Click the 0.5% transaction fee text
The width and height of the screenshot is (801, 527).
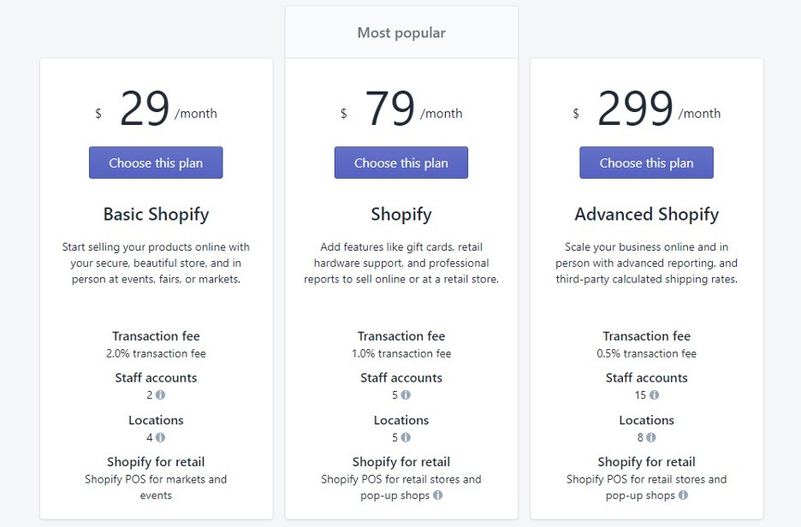click(x=646, y=353)
